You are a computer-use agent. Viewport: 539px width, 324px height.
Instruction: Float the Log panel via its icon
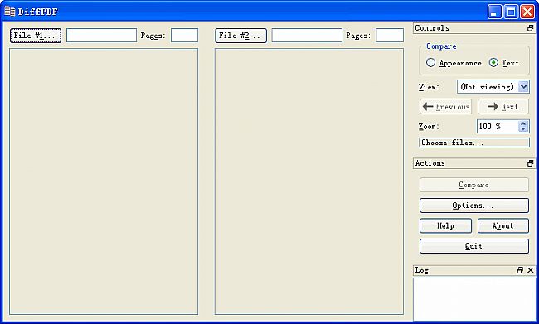coord(520,270)
